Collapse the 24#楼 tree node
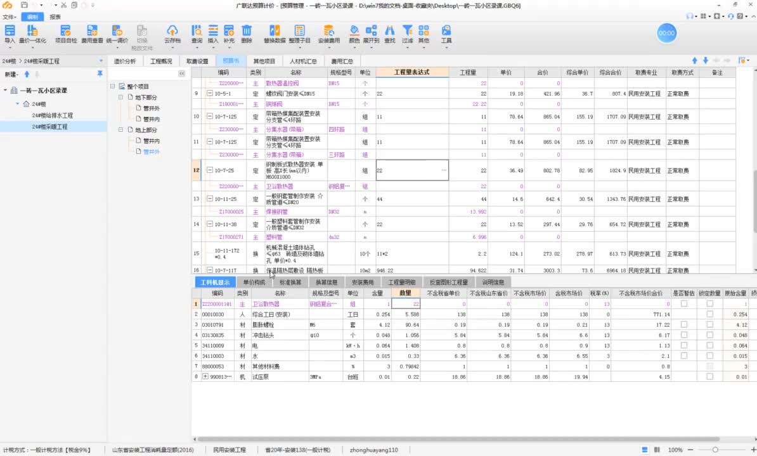Viewport: 757px width, 456px height. [17, 104]
